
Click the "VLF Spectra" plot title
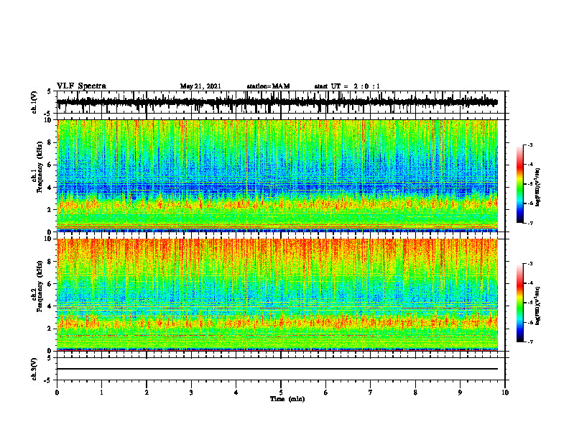point(81,86)
